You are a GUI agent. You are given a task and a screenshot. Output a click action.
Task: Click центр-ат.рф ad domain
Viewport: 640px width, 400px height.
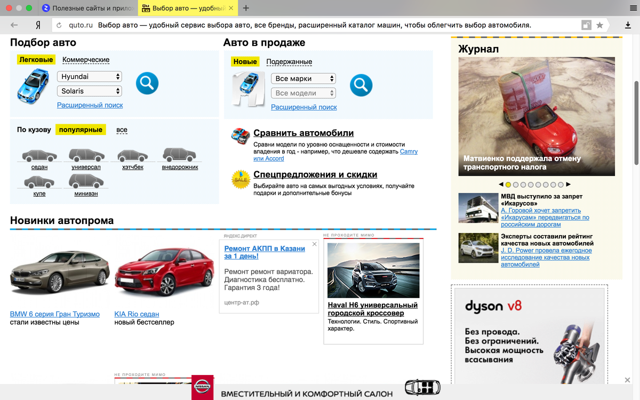242,303
